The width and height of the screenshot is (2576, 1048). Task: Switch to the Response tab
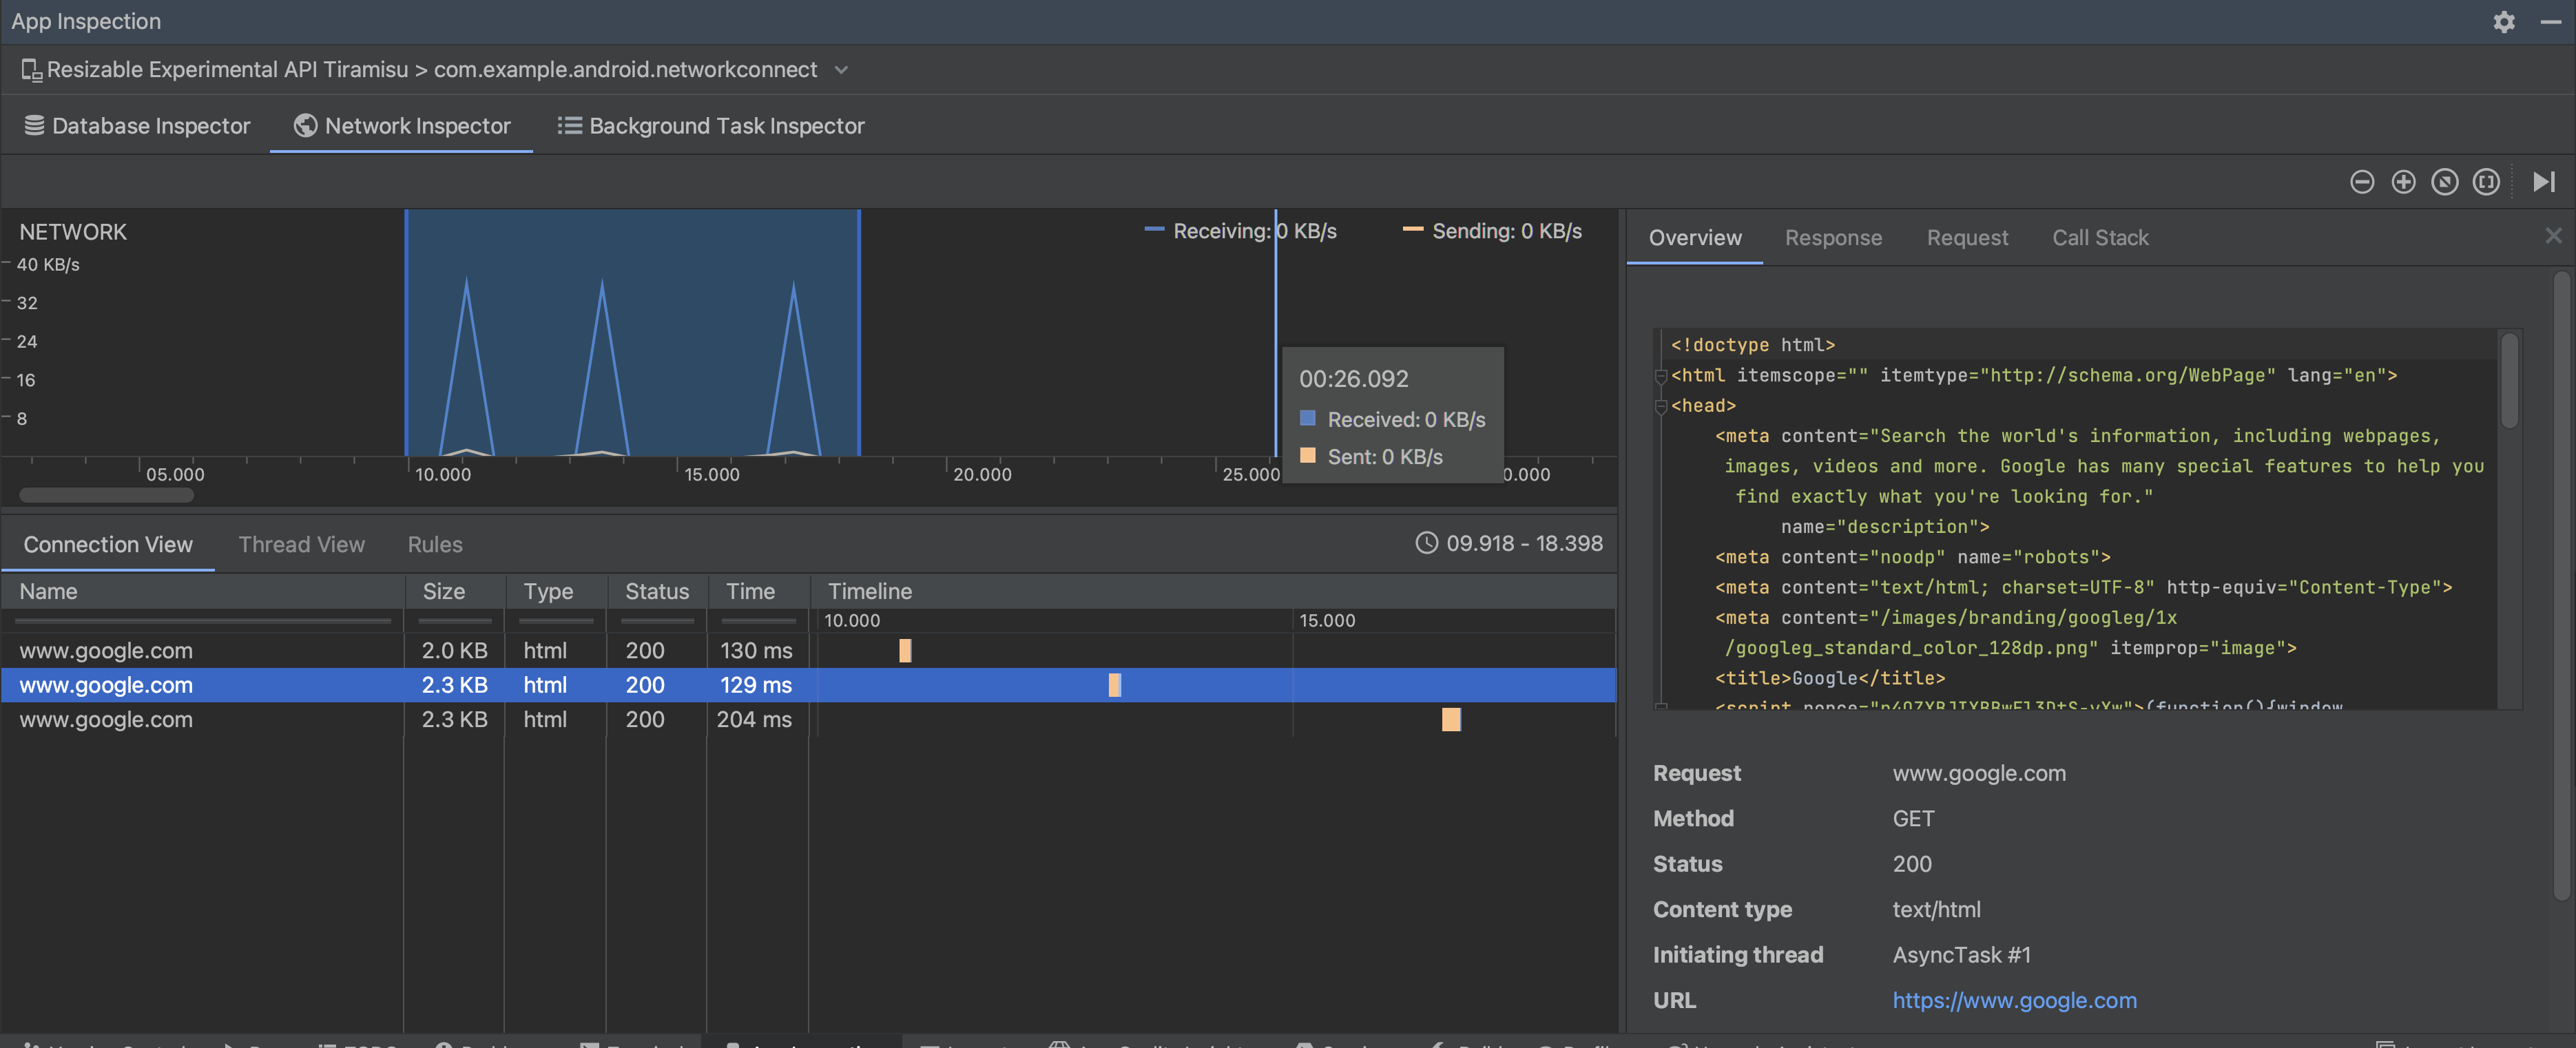pyautogui.click(x=1834, y=238)
